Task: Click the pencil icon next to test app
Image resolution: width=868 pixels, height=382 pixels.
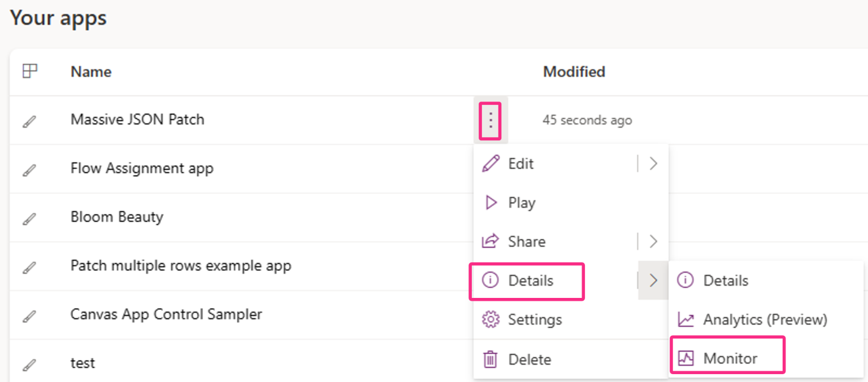Action: click(29, 363)
